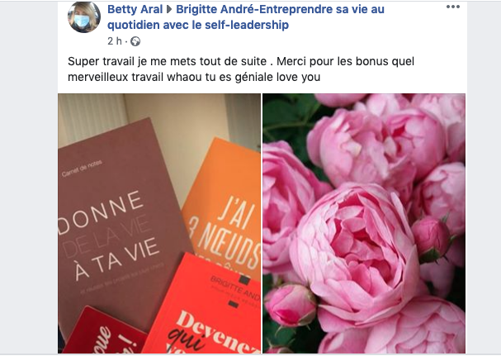Open the left photo showing the books
The image size is (501, 356).
click(159, 223)
